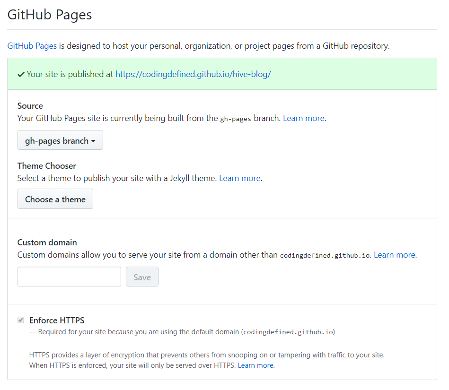Open Learn more about Jekyll themes

click(x=239, y=178)
